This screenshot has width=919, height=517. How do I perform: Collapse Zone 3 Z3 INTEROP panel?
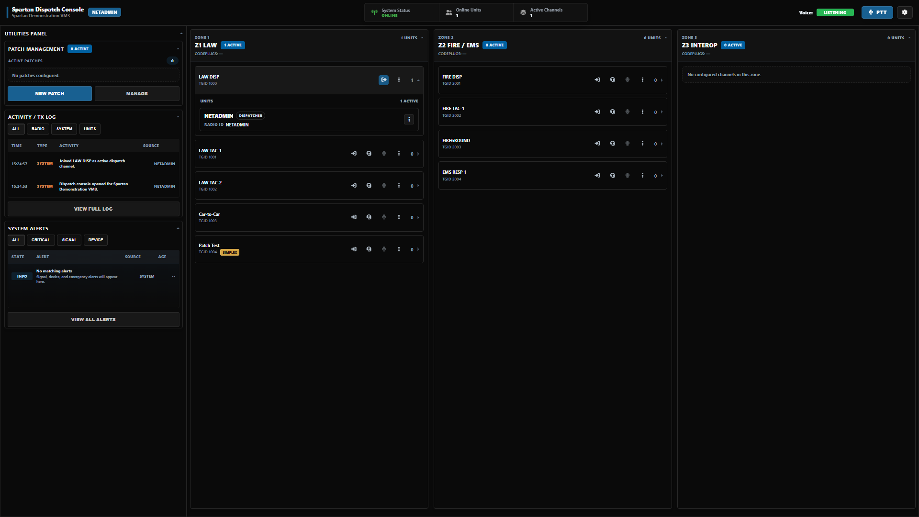[x=909, y=38]
